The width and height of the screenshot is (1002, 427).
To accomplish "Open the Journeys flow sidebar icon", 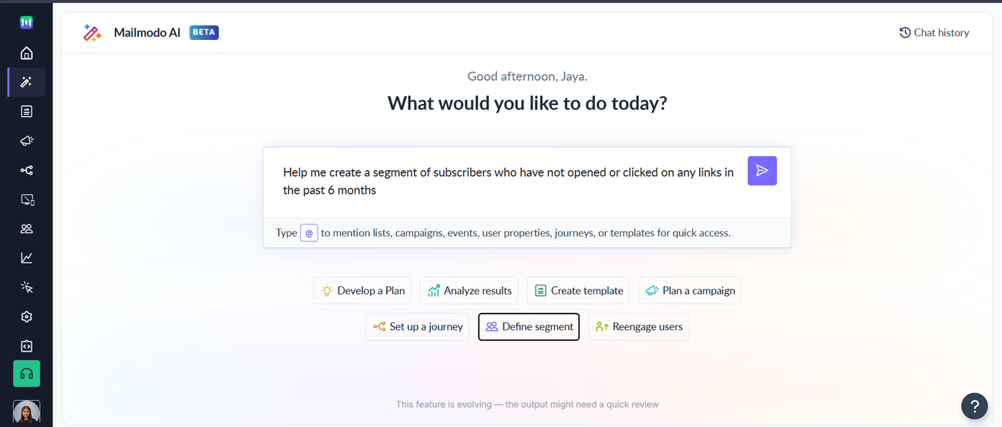I will coord(26,170).
